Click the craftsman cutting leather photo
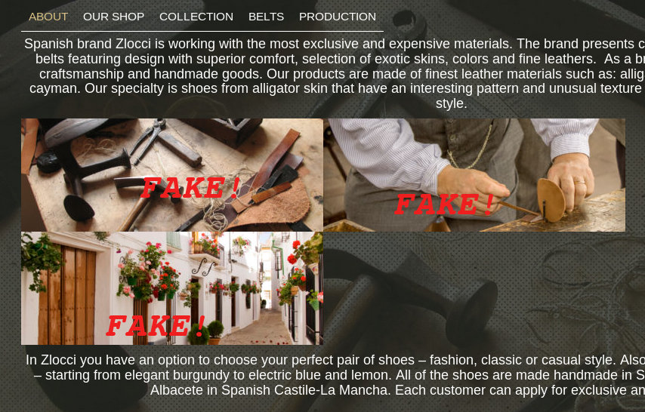 click(x=474, y=175)
